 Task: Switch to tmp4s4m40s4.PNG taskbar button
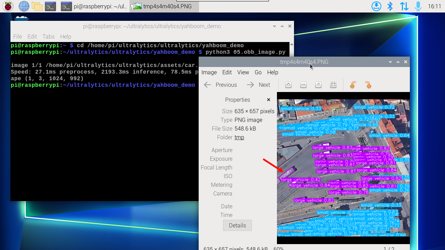click(165, 6)
